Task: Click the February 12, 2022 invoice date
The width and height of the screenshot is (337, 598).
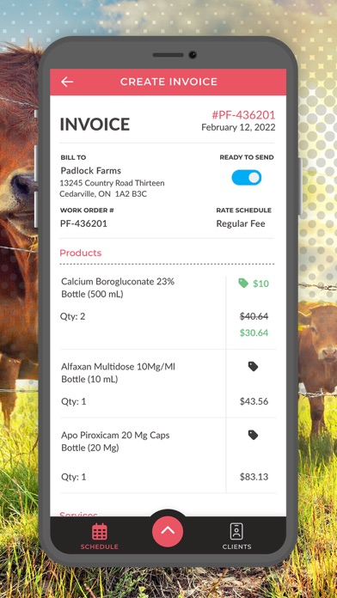Action: click(238, 127)
